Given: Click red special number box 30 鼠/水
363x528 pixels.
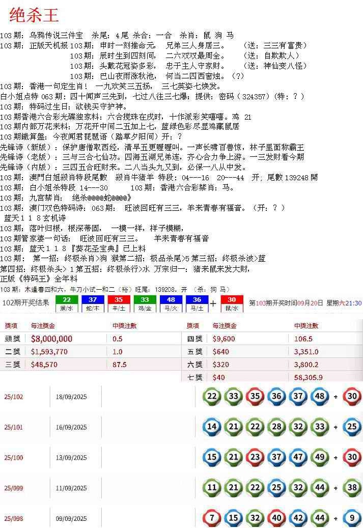Looking at the screenshot, I should click(x=232, y=303).
